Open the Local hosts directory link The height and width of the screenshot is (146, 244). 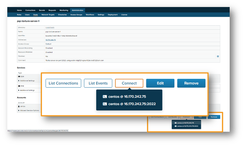(50, 27)
